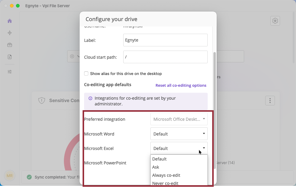The image size is (296, 187).
Task: Click the Sync completed status text
Action: [57, 177]
